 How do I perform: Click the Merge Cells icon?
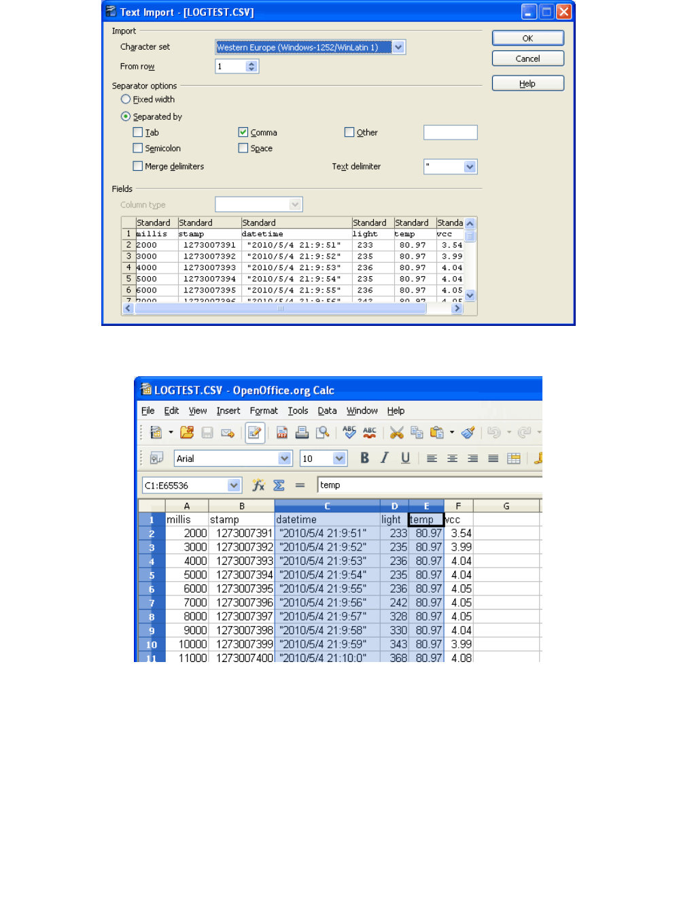click(x=514, y=459)
